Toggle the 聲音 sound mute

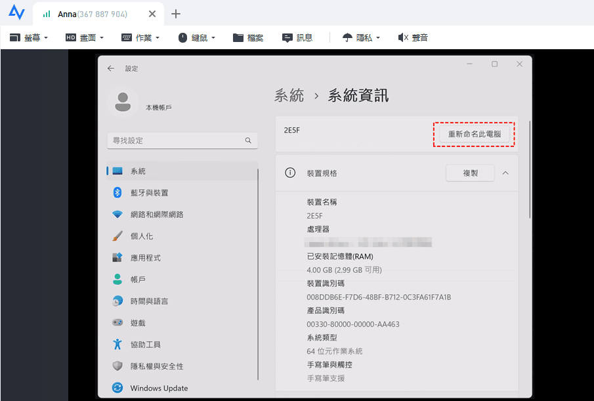pos(413,37)
